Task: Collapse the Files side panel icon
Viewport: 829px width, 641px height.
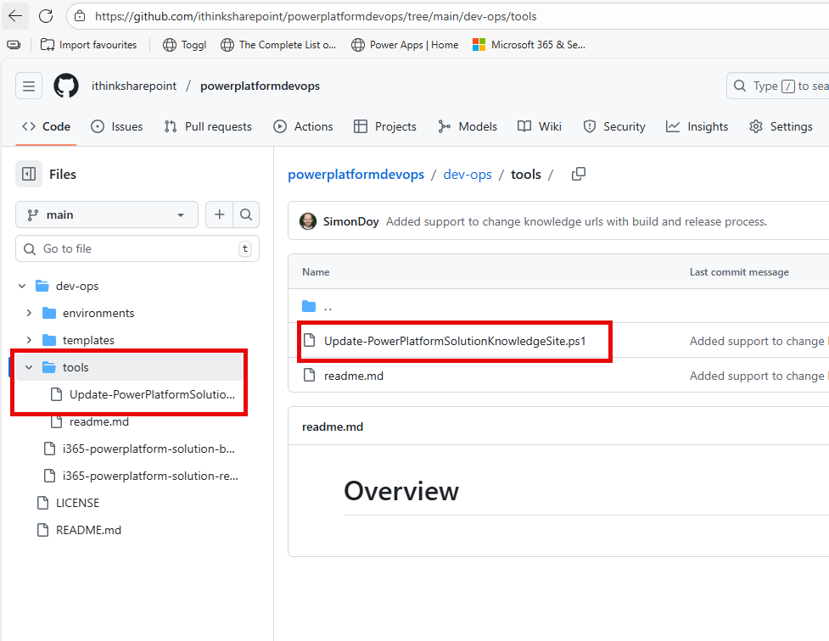Action: 29,174
